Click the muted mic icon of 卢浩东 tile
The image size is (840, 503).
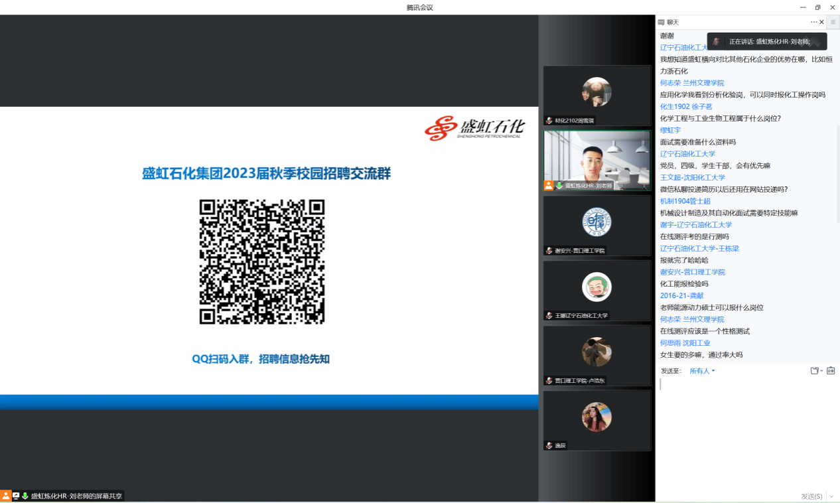coord(549,381)
